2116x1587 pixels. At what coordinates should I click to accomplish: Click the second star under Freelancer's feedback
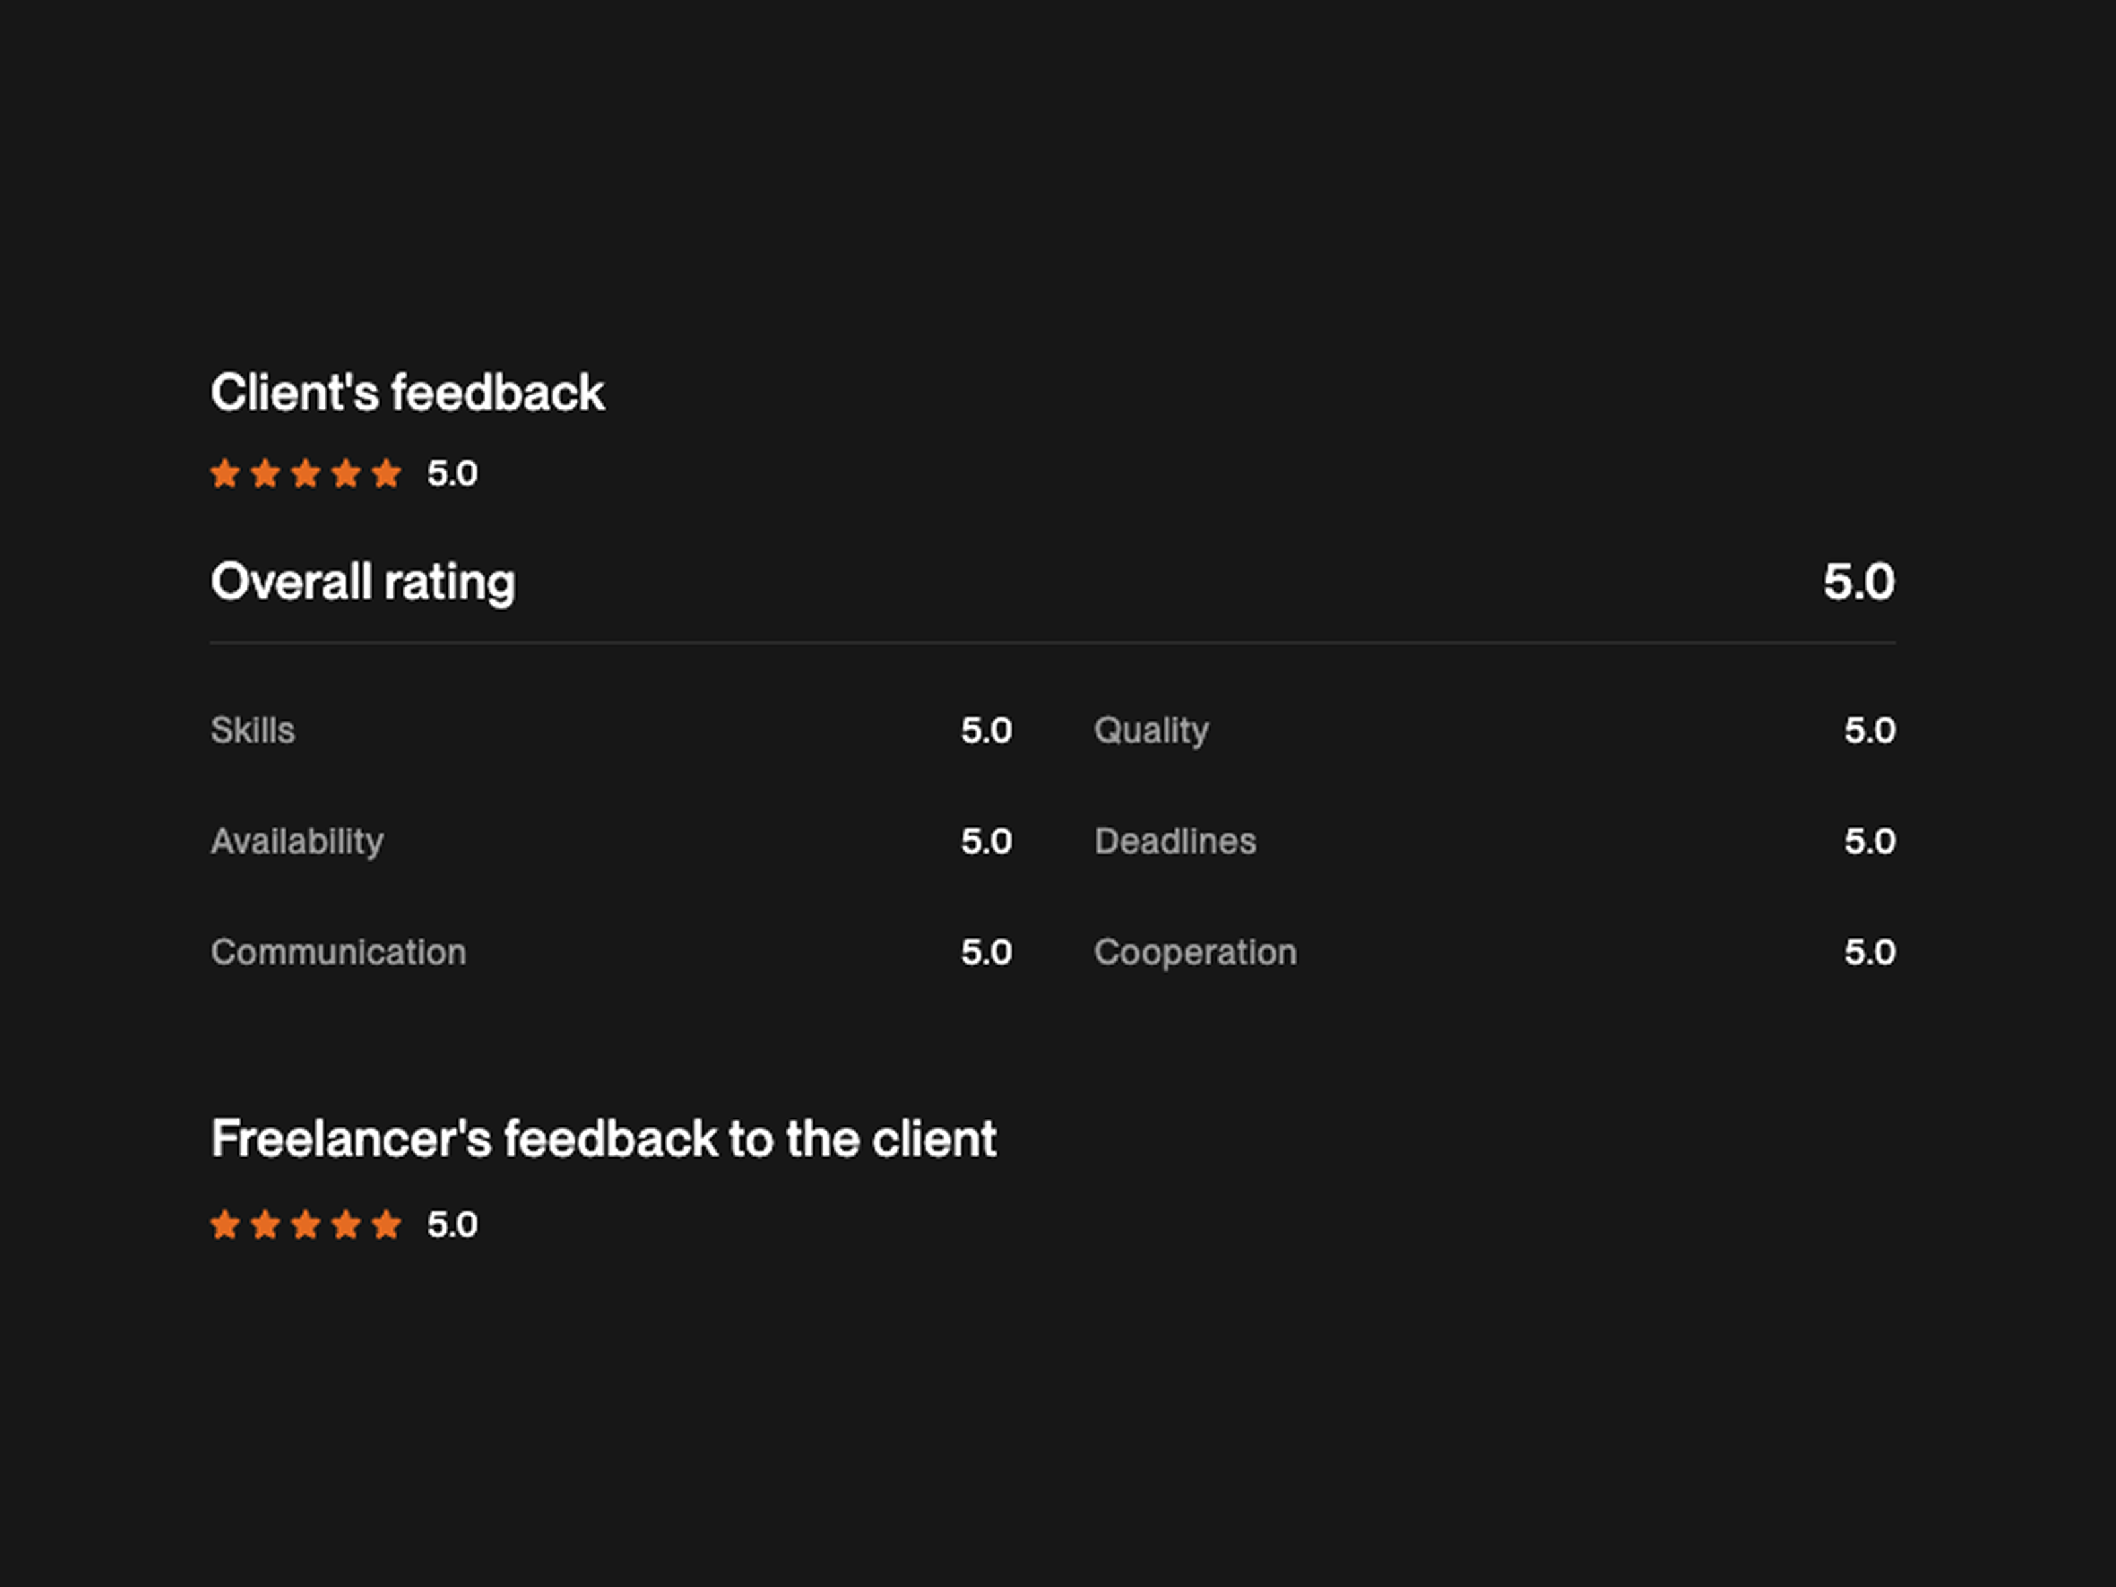click(x=265, y=1225)
